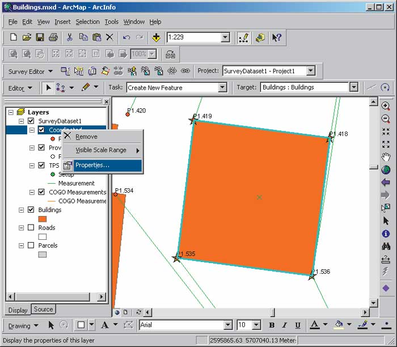397x347 pixels.
Task: Enable the Roads layer checkbox
Action: [31, 227]
